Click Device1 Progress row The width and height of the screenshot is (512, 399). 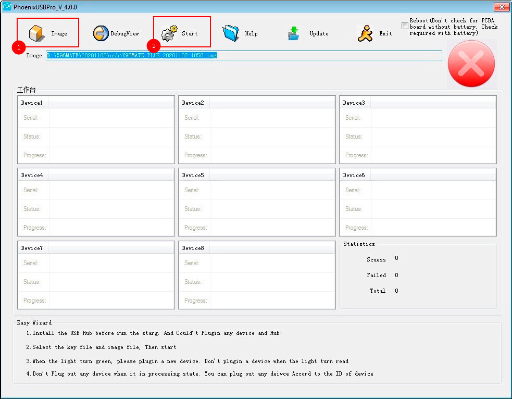point(96,155)
